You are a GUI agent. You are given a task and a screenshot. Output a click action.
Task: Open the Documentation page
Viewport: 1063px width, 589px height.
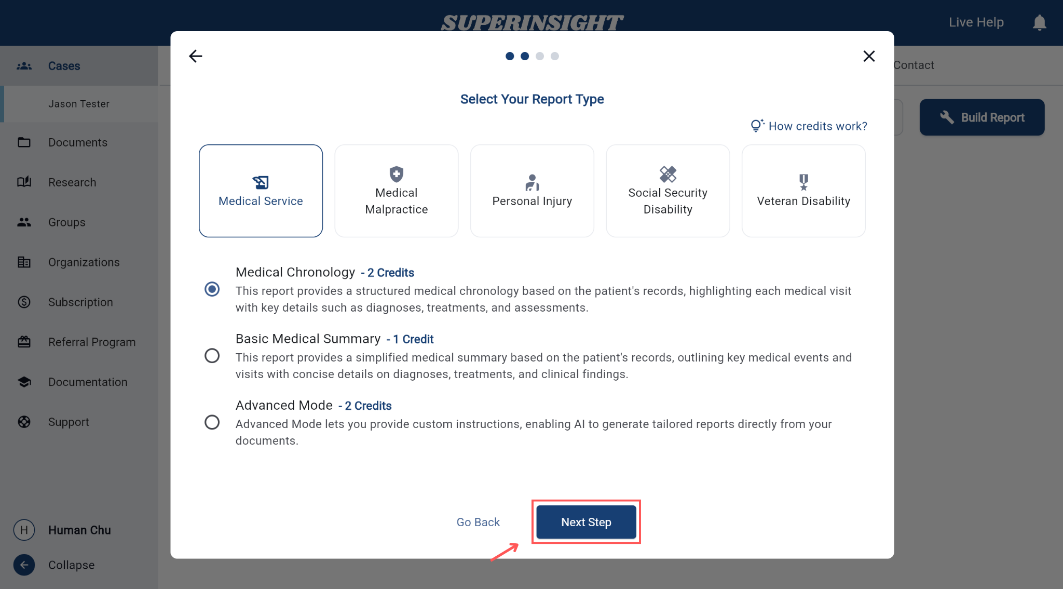coord(79,382)
